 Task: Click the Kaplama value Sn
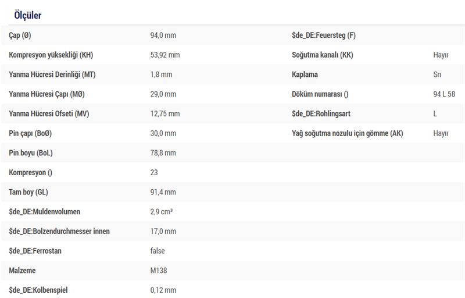(437, 74)
